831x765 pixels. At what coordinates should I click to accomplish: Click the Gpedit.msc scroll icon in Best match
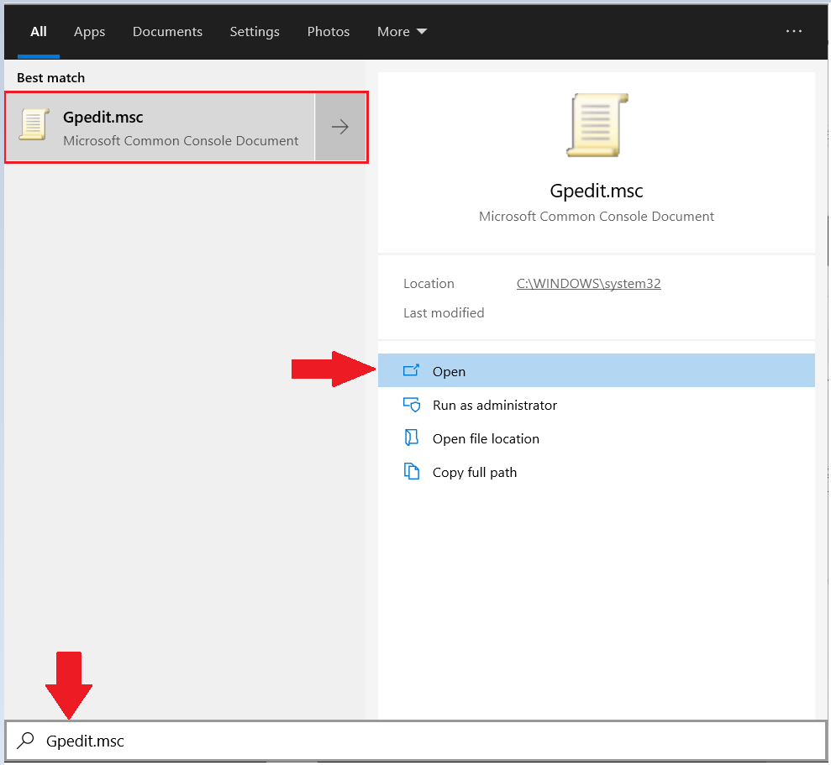click(34, 126)
